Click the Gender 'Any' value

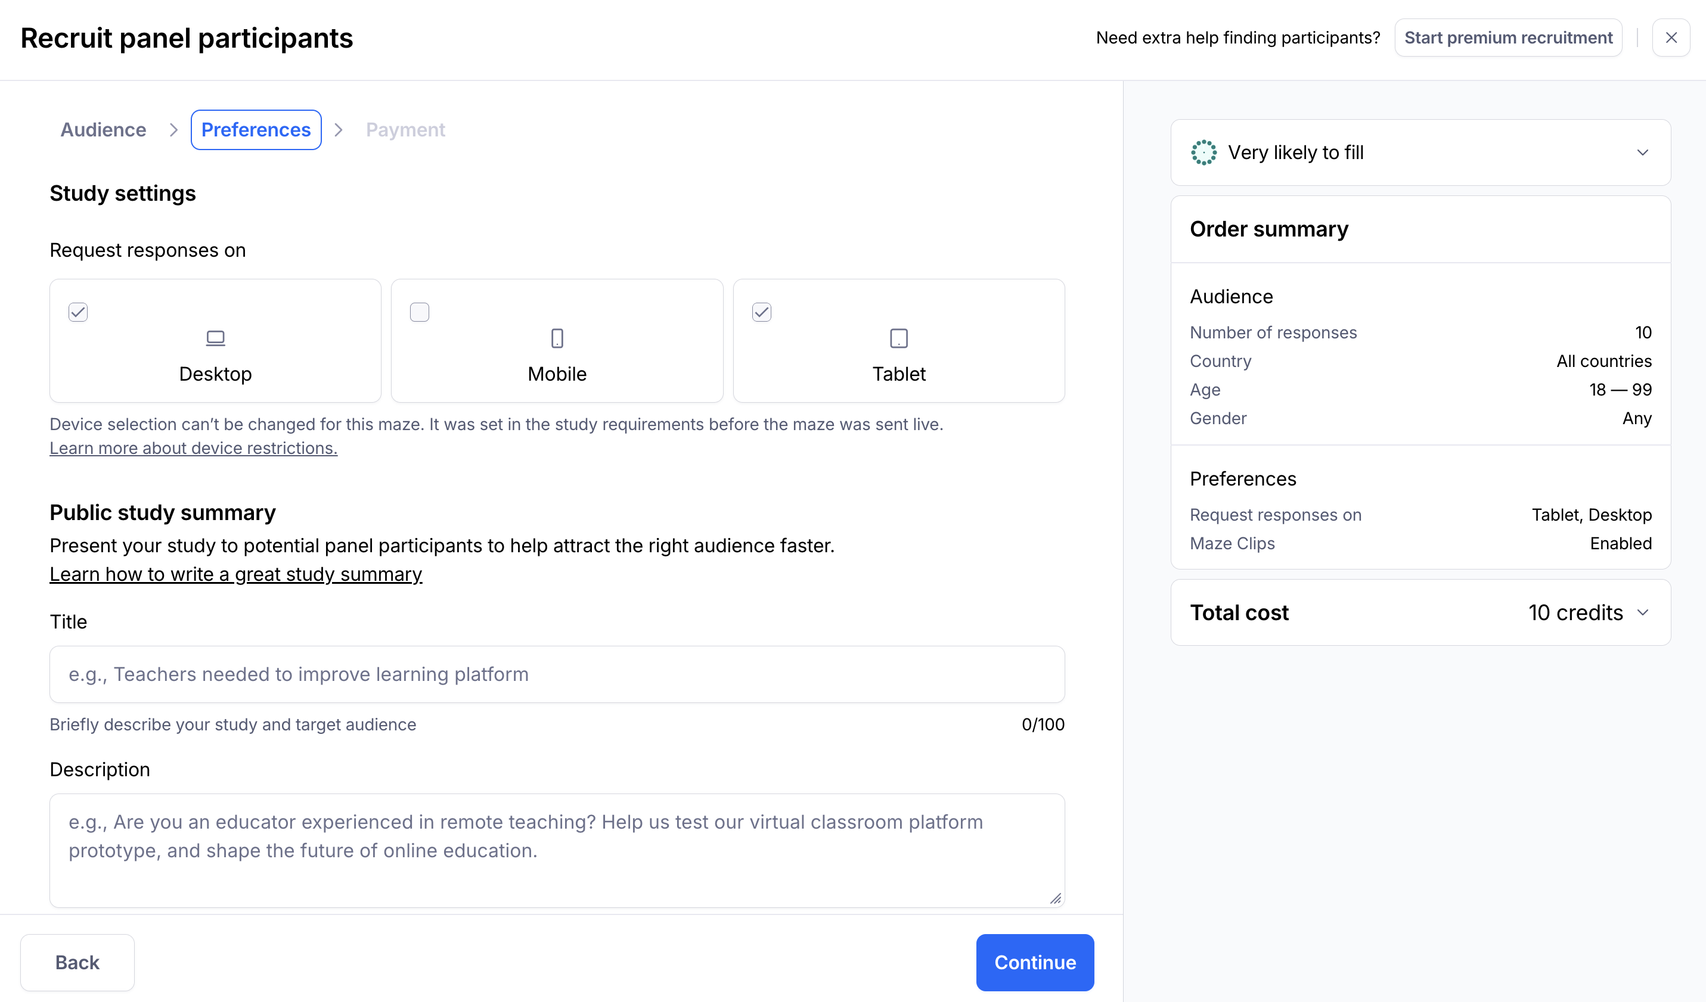[1637, 418]
